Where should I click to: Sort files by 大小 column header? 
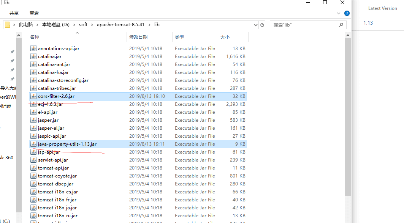tap(225, 37)
